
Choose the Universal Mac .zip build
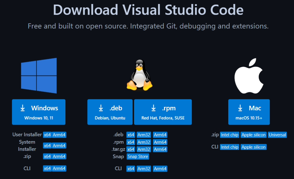[x=277, y=135]
